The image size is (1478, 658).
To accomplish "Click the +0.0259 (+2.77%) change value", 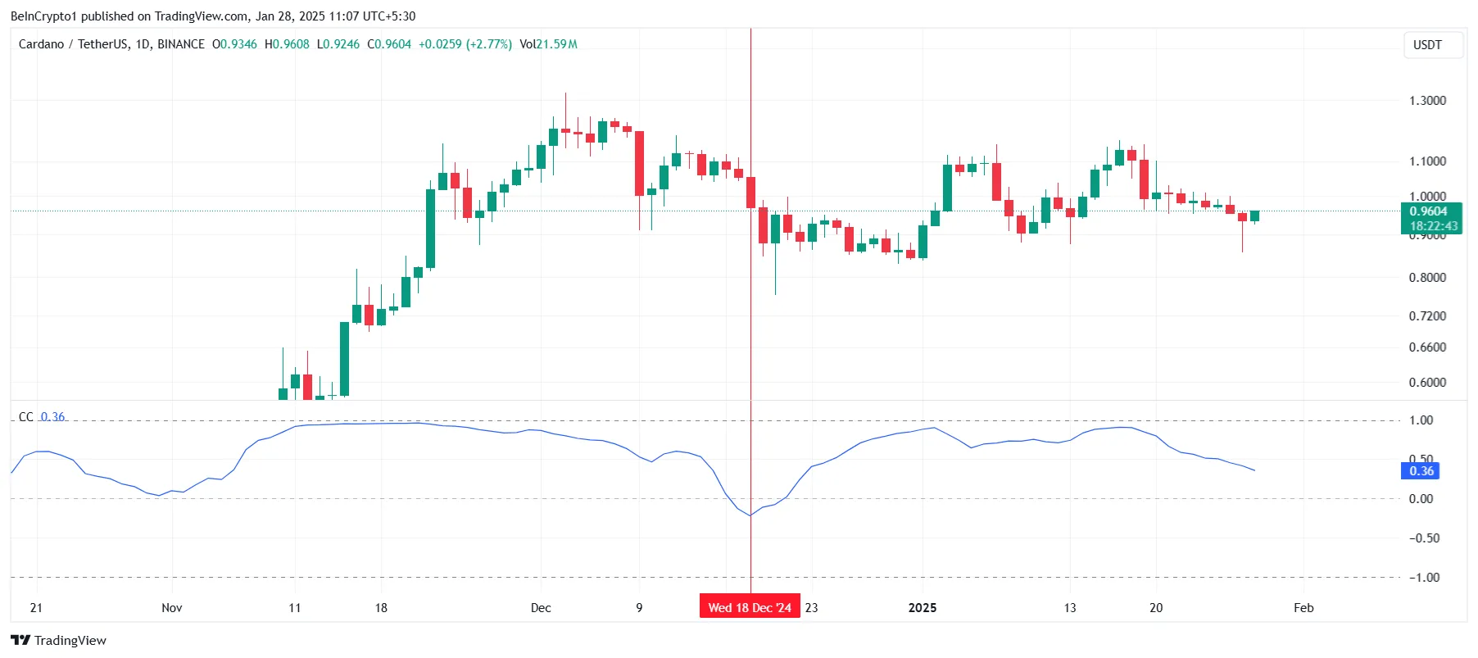I will point(465,44).
